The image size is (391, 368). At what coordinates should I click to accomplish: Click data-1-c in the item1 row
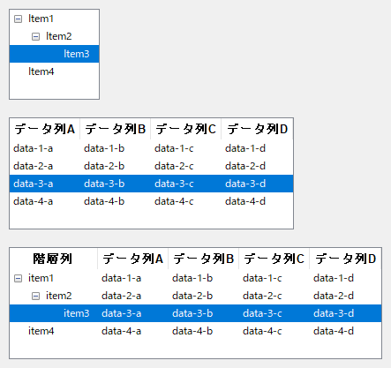pyautogui.click(x=262, y=278)
